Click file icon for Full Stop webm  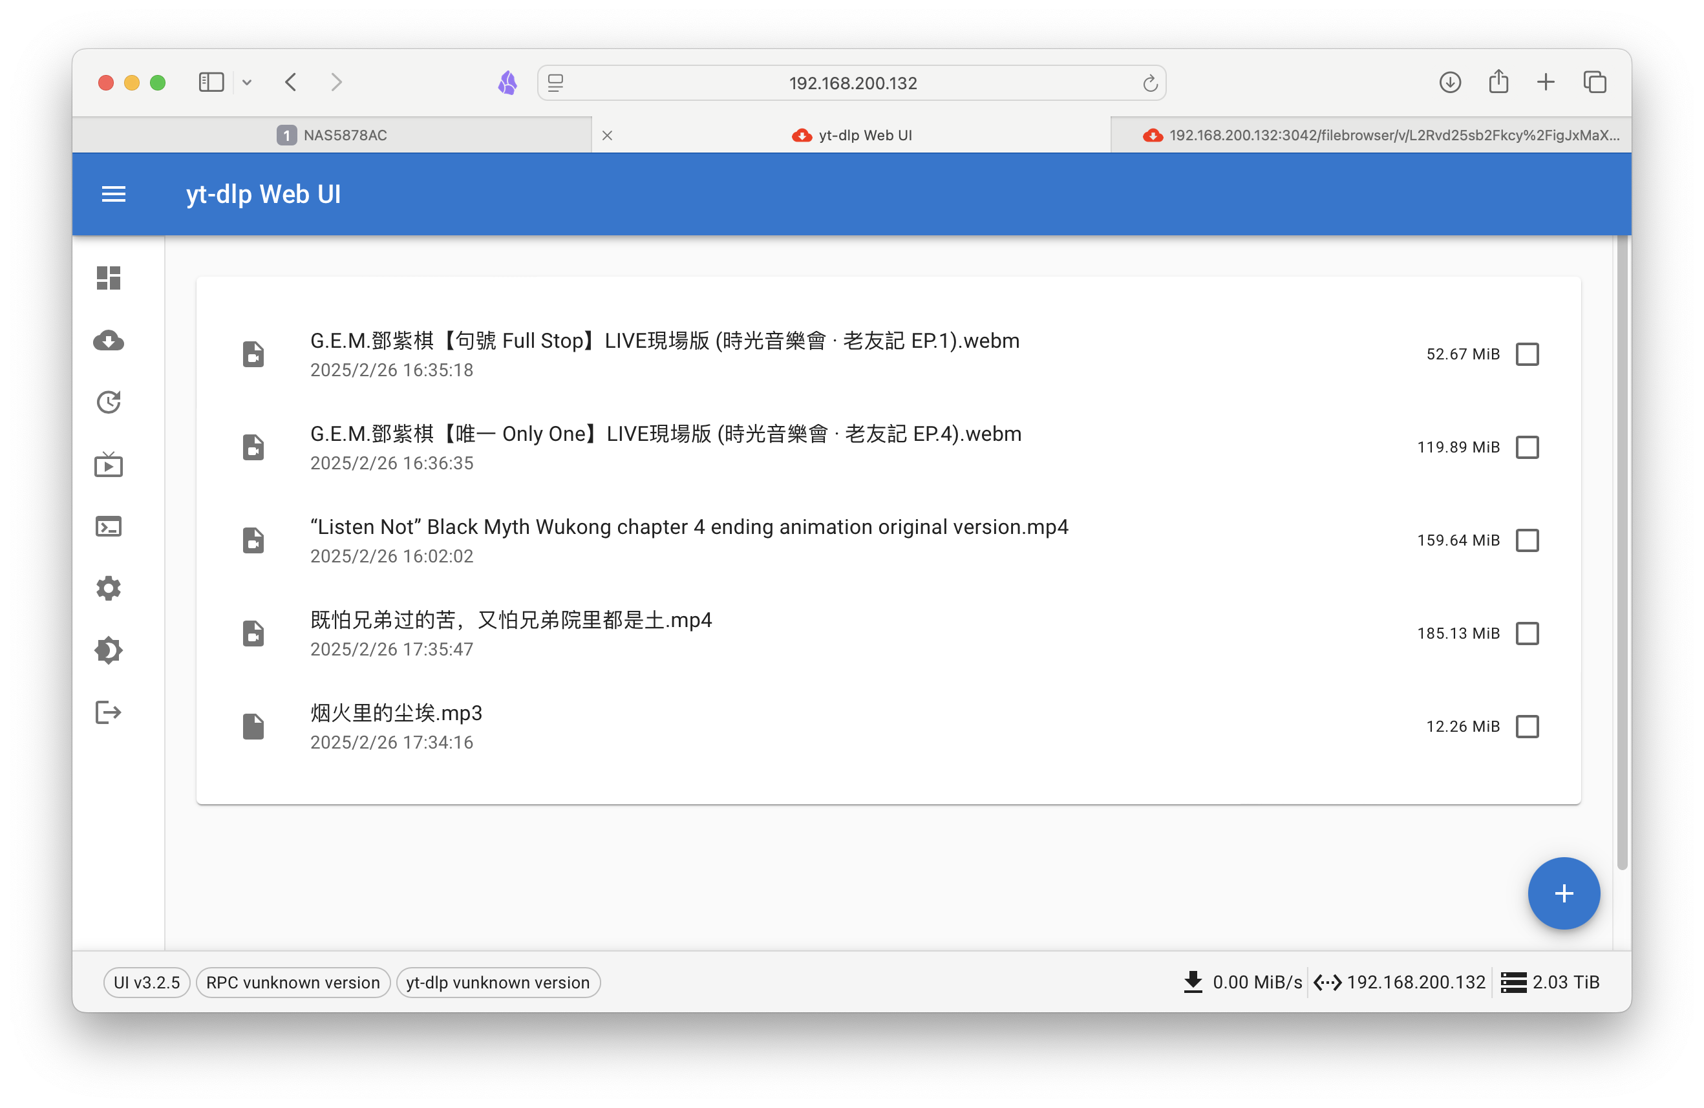point(253,354)
